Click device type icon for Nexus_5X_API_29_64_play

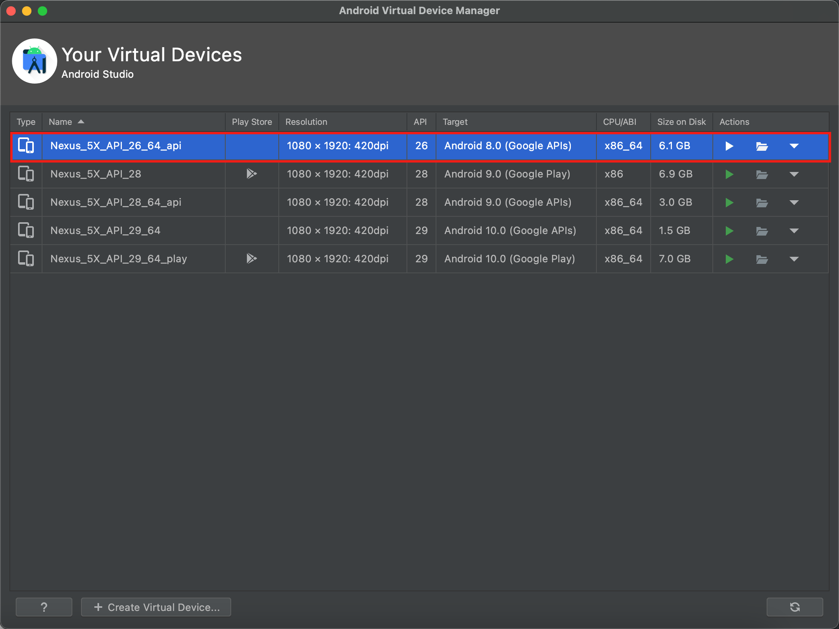pyautogui.click(x=26, y=259)
